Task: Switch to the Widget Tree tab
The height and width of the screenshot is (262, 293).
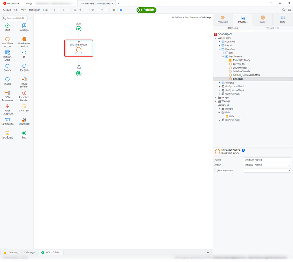Action: tap(272, 28)
